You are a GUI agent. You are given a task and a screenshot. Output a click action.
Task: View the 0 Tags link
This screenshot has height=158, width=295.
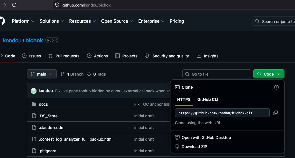point(96,74)
